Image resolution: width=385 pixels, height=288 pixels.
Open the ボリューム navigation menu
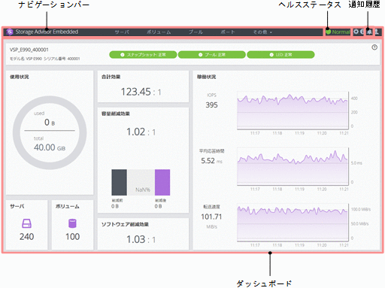click(x=159, y=32)
